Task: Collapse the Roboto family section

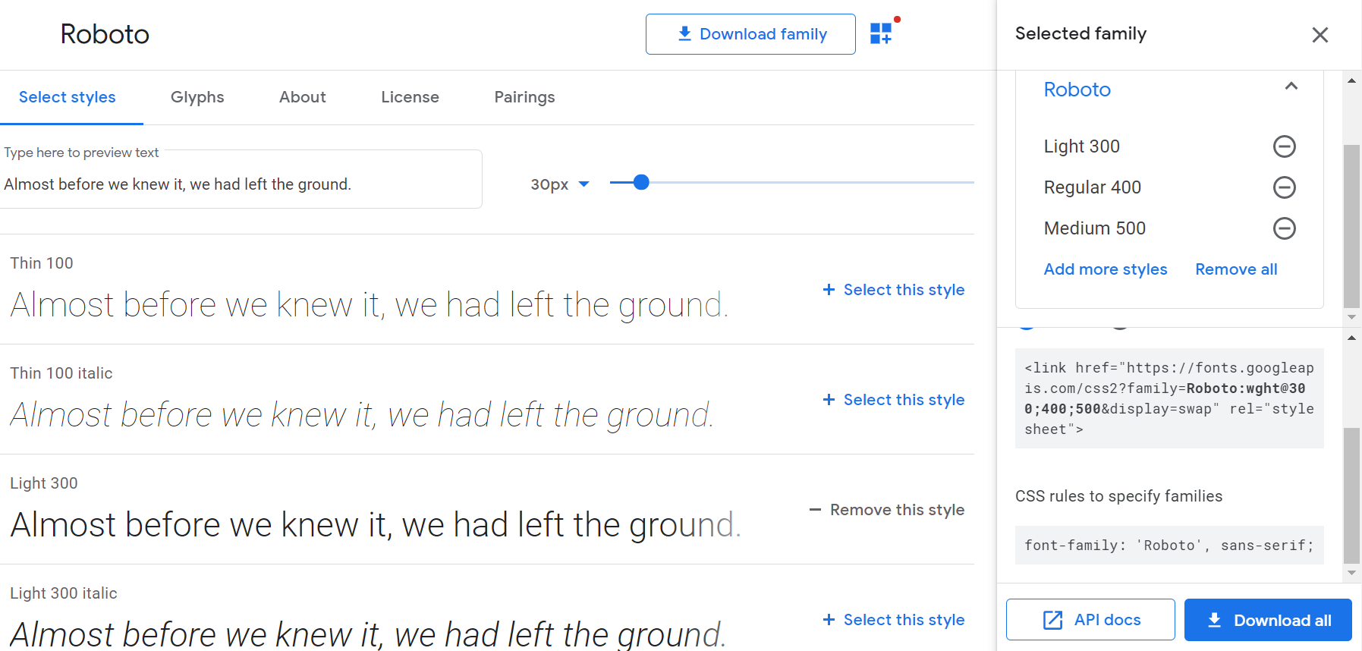Action: tap(1291, 87)
